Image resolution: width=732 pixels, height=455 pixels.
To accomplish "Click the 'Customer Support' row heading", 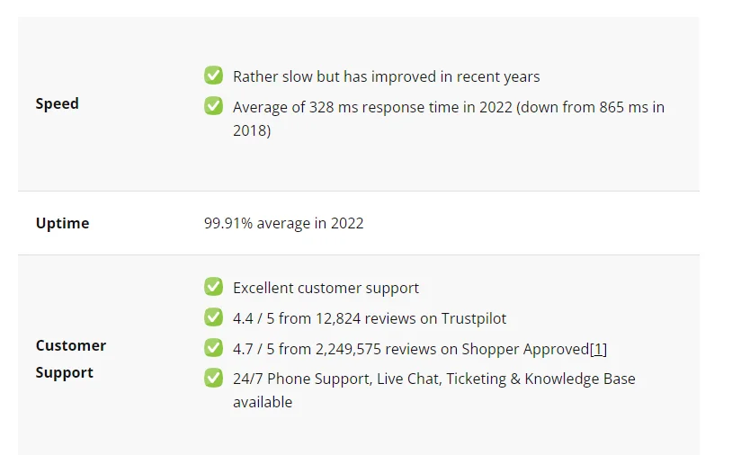I will [70, 359].
